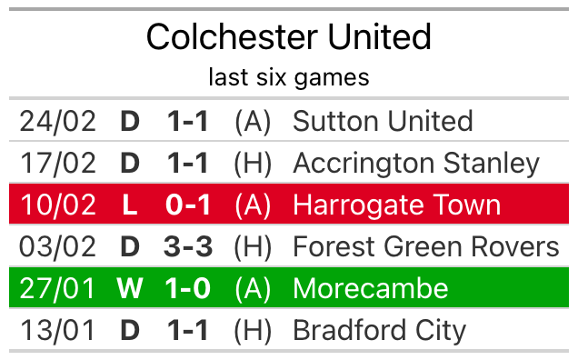Click the D result letter for Forest Green
578x360 pixels.
coord(130,246)
